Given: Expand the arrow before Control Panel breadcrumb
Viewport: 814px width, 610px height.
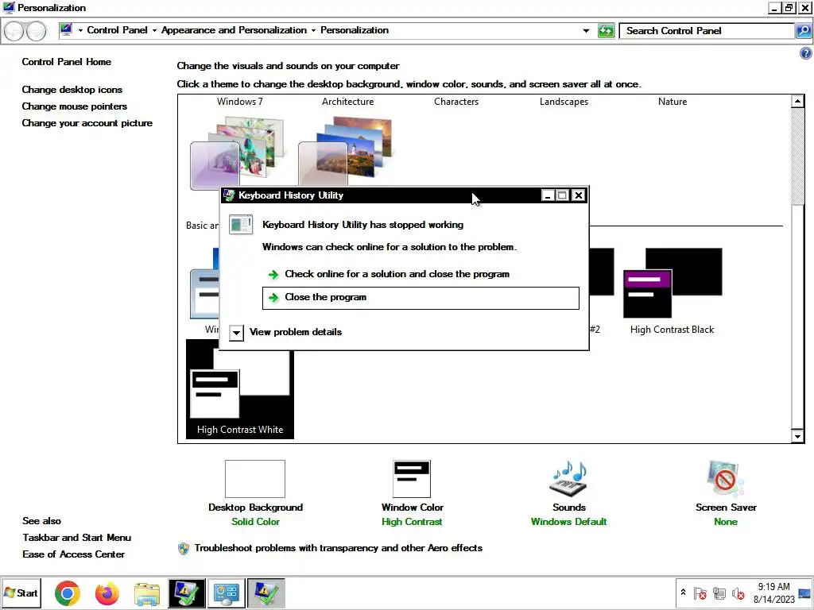Looking at the screenshot, I should [x=80, y=31].
